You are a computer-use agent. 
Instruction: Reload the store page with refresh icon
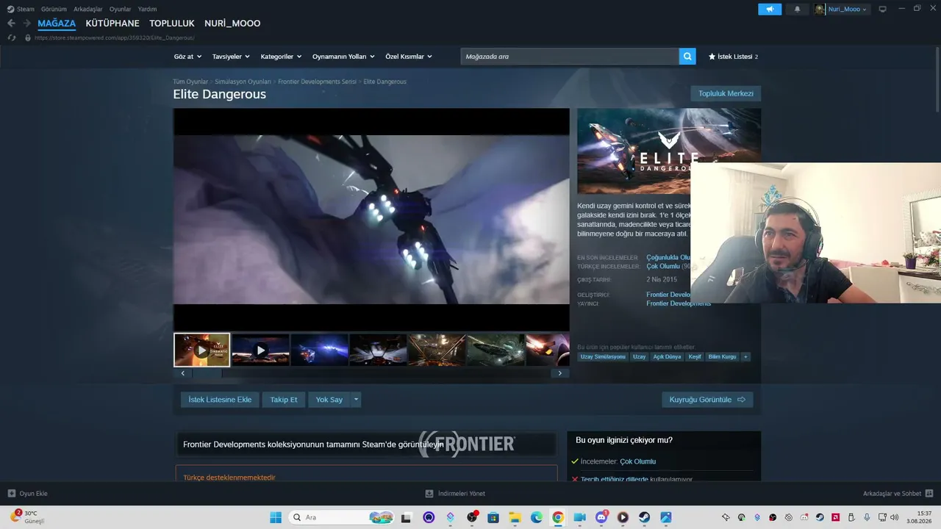pyautogui.click(x=12, y=37)
